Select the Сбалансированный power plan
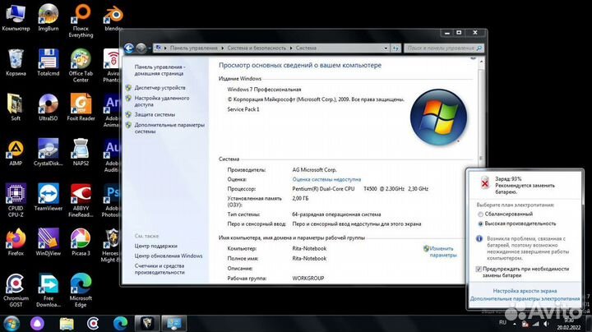This screenshot has height=332, width=592. point(481,214)
